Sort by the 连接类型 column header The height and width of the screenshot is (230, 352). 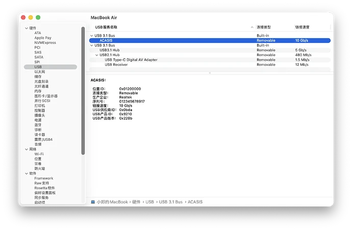[264, 27]
